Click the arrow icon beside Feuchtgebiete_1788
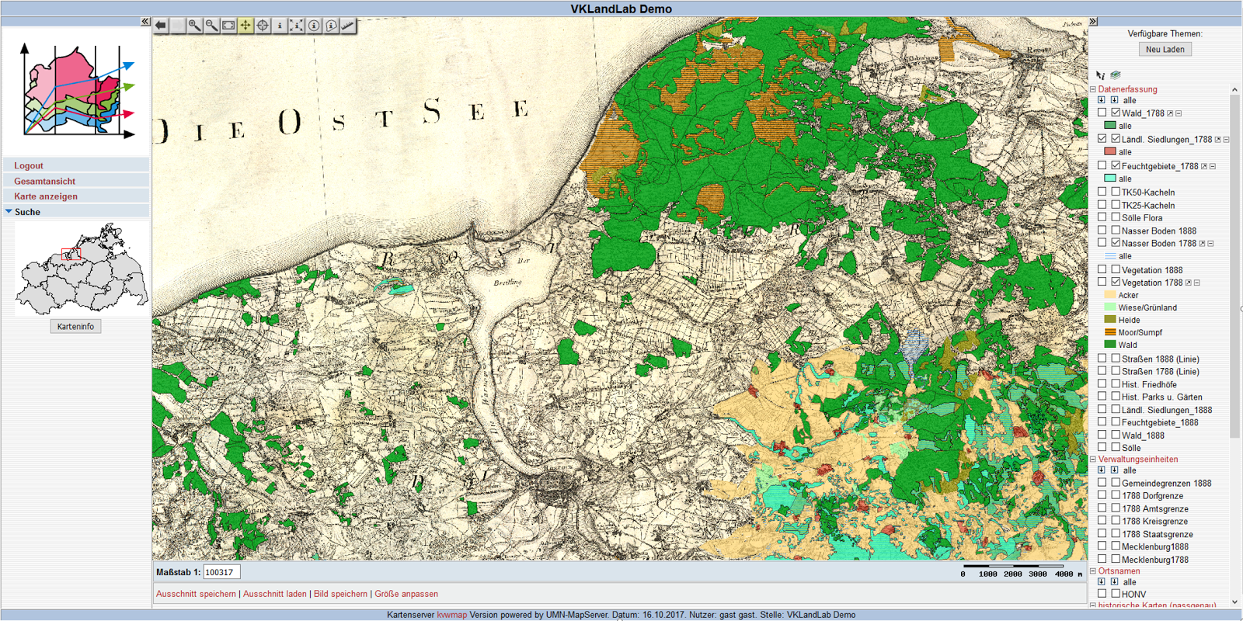Screen dimensions: 1243x621 (x=1204, y=166)
